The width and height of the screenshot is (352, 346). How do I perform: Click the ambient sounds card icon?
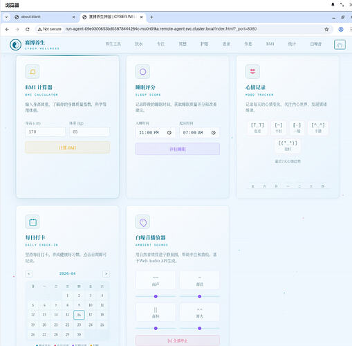click(x=142, y=222)
